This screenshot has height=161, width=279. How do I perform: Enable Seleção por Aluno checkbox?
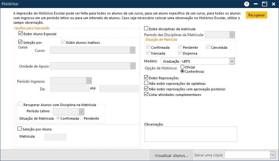tap(20, 129)
